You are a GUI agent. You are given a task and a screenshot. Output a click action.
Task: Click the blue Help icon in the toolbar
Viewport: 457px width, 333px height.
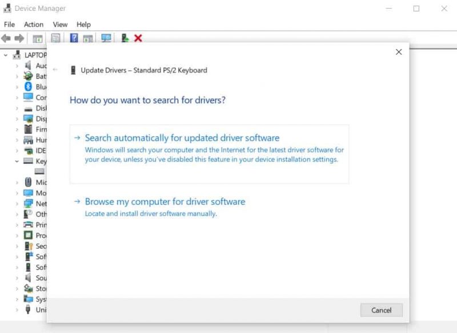click(73, 38)
